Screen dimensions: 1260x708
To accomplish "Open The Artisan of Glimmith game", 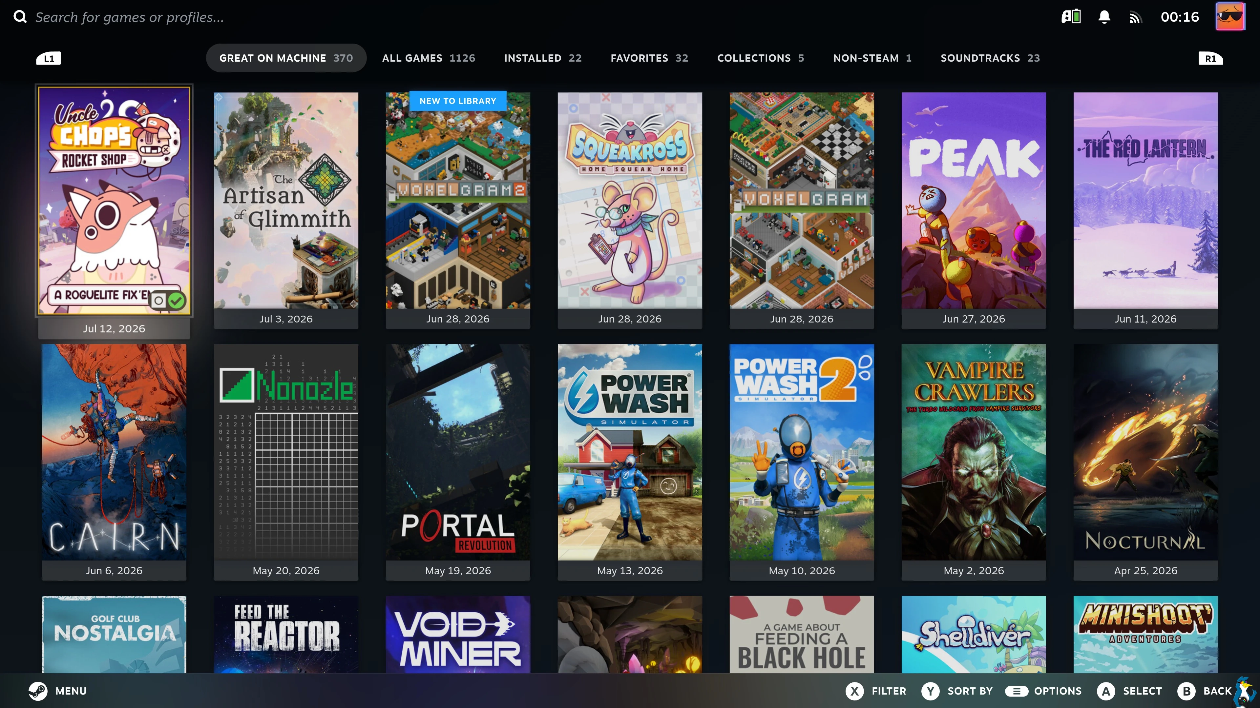I will (x=286, y=200).
